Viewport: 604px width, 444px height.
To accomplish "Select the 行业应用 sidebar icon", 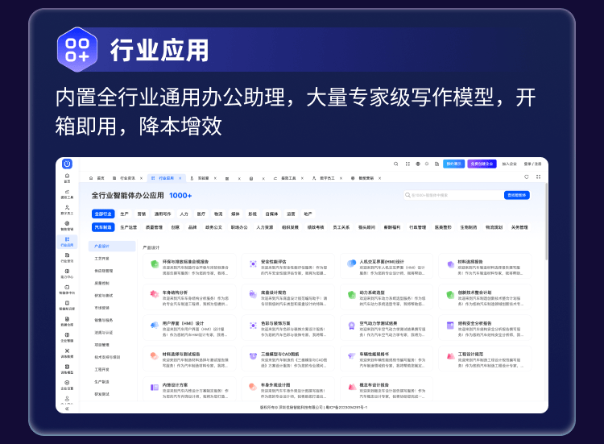I will pos(67,240).
